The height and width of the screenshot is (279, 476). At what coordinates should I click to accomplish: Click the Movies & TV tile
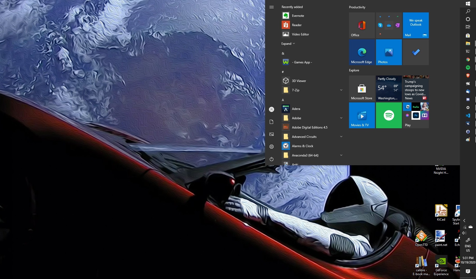362,115
